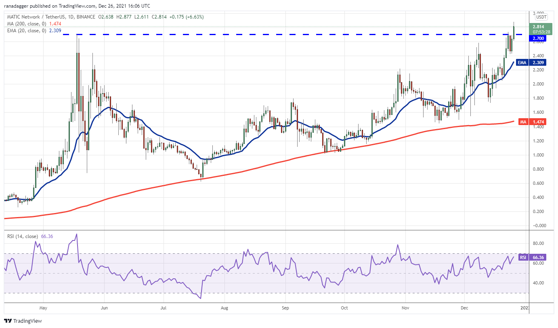Select the MA (200, close, 0) legend
Viewport: 558px width, 328px height.
[x=25, y=24]
